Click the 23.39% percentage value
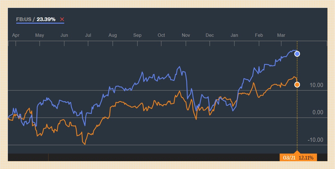This screenshot has width=335, height=169. (x=46, y=19)
